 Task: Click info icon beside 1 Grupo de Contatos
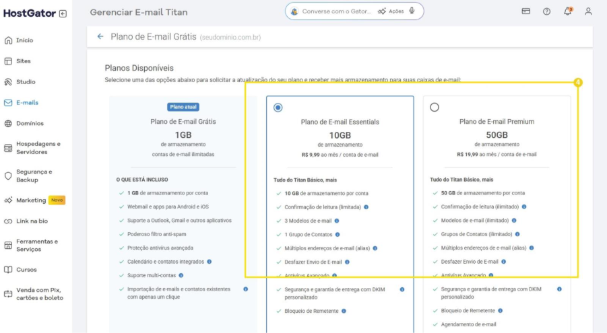337,234
